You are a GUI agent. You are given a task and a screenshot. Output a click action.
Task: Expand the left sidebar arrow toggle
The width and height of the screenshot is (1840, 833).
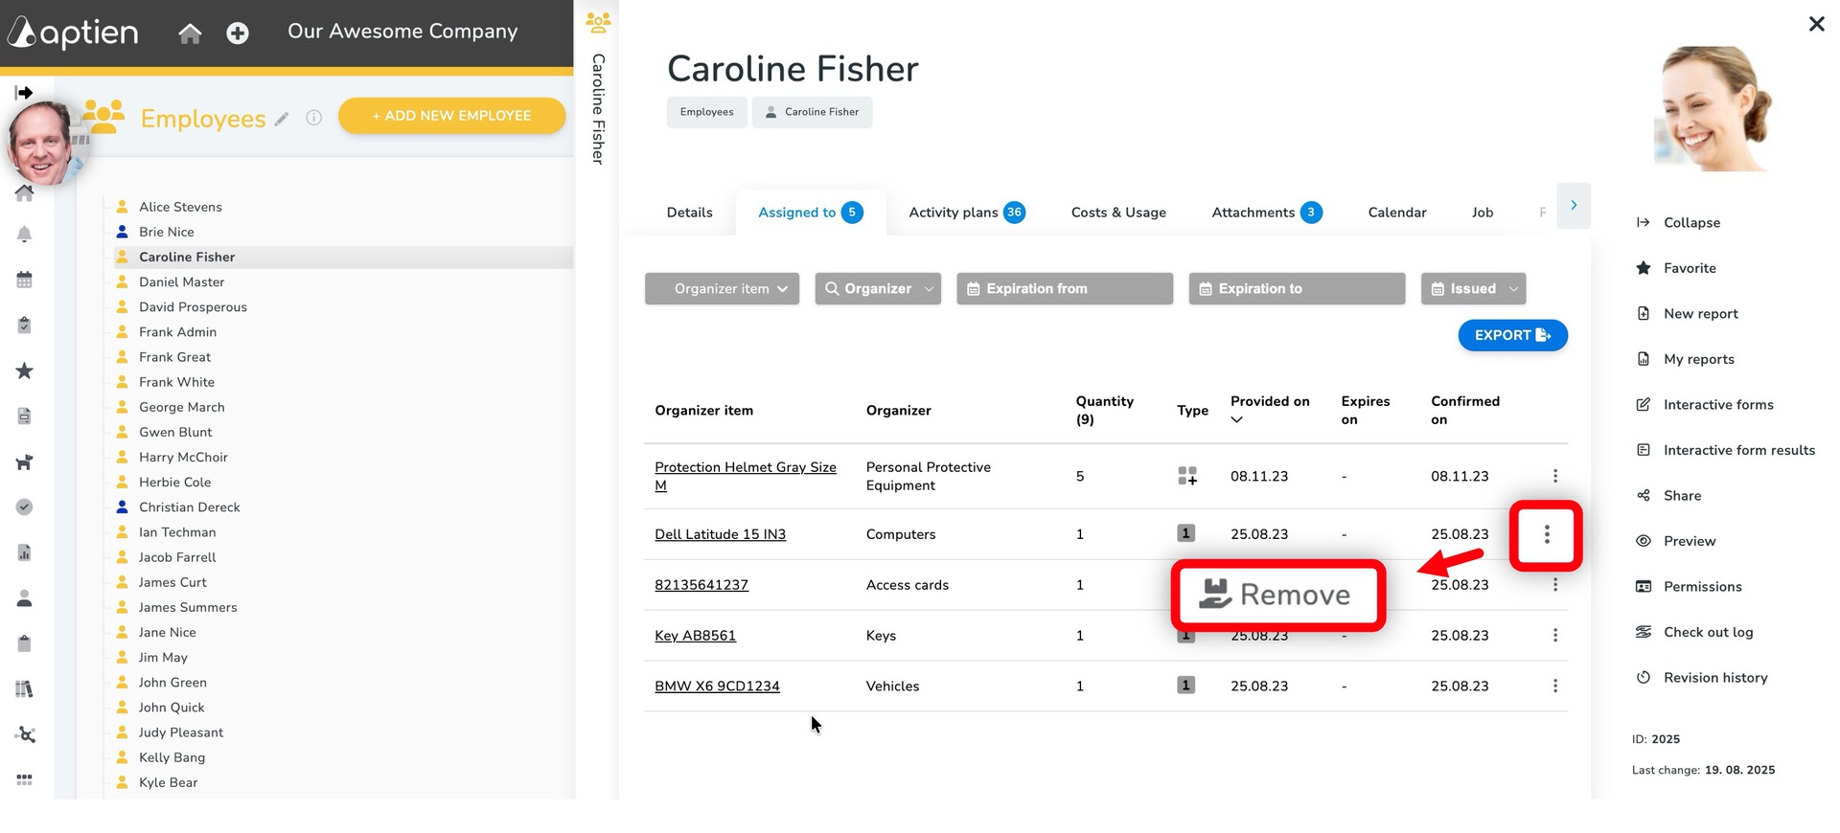[x=24, y=92]
